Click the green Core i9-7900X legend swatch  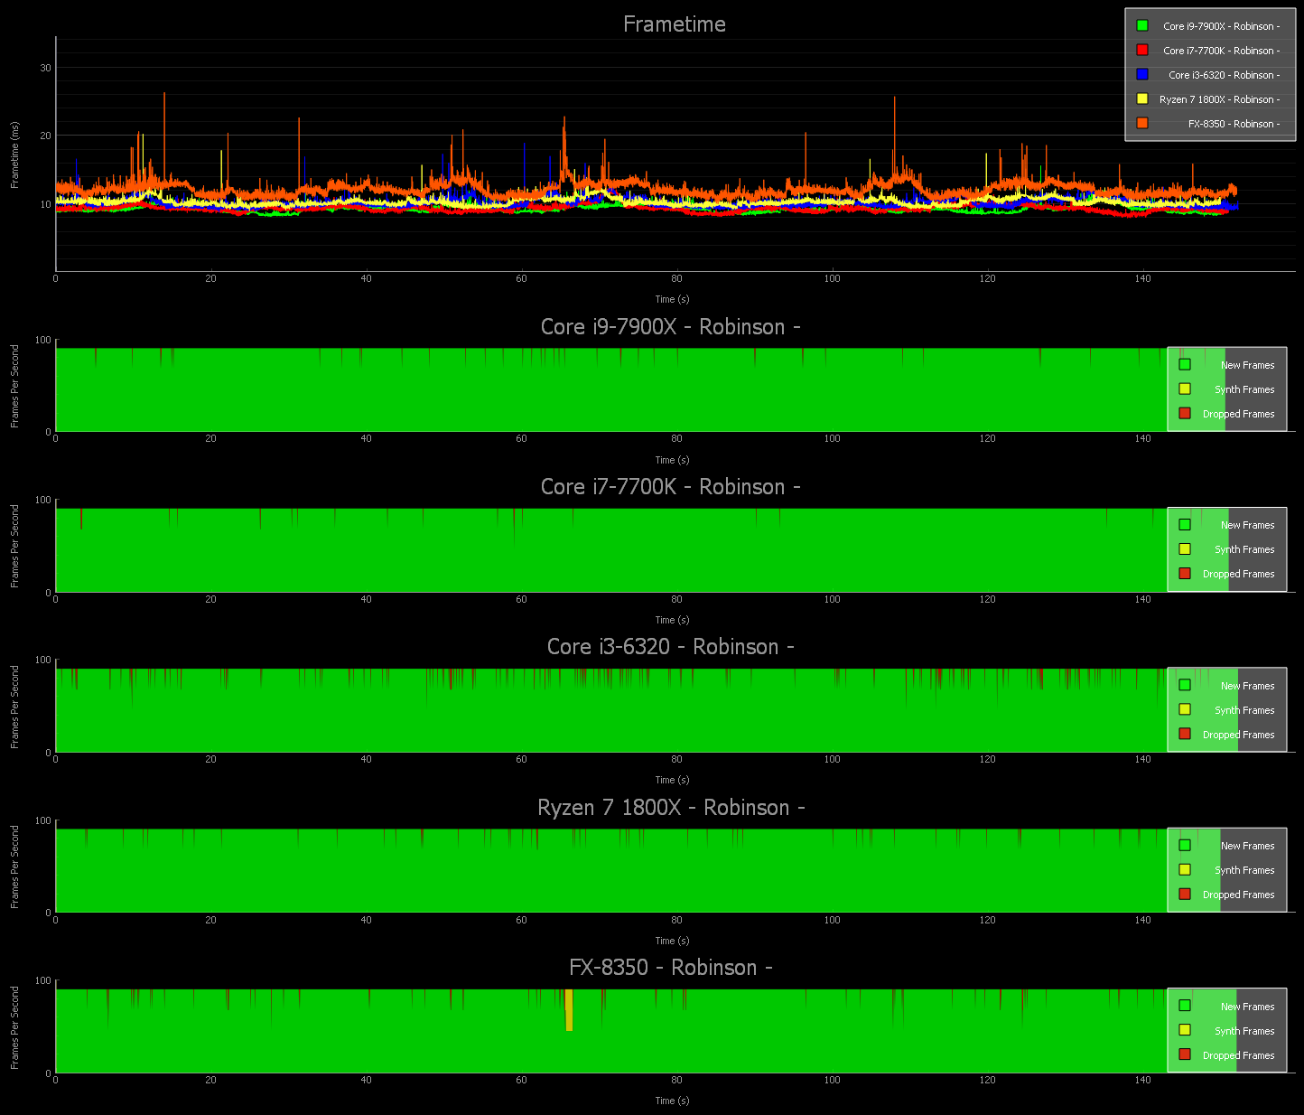click(1142, 25)
